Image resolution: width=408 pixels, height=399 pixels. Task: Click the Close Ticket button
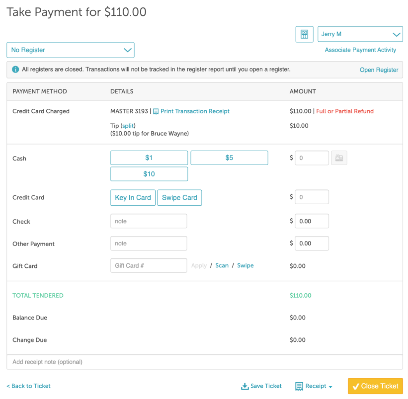[375, 386]
